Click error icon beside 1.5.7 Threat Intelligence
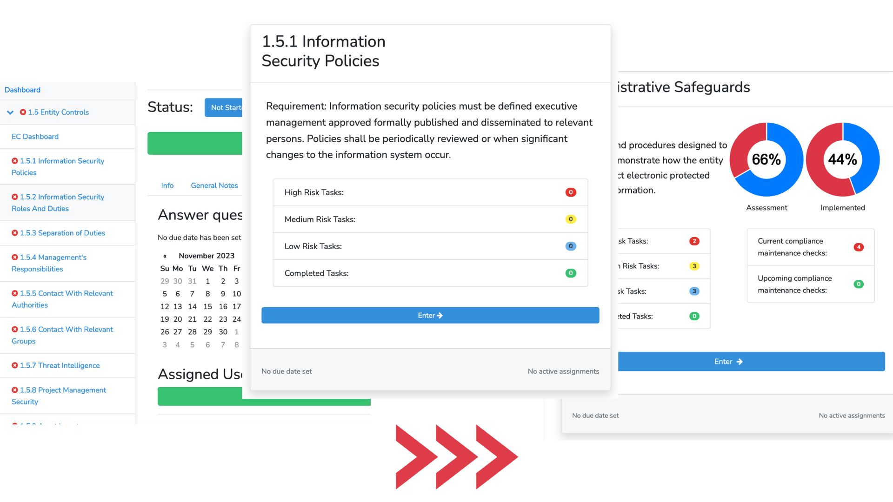 coord(14,365)
